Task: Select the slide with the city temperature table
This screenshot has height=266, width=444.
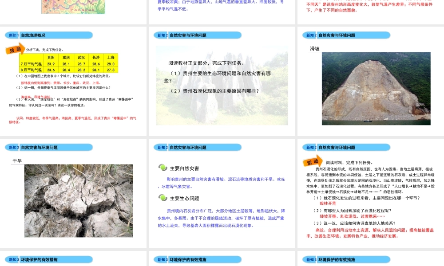Action: click(73, 82)
